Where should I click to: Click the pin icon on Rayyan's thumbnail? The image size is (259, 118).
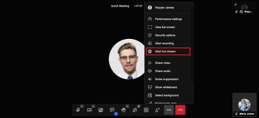pyautogui.click(x=236, y=5)
